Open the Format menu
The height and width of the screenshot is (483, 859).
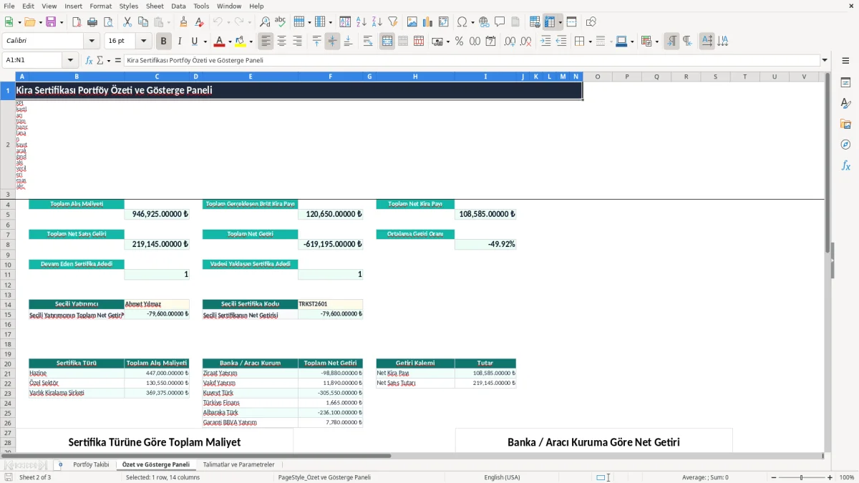click(100, 6)
